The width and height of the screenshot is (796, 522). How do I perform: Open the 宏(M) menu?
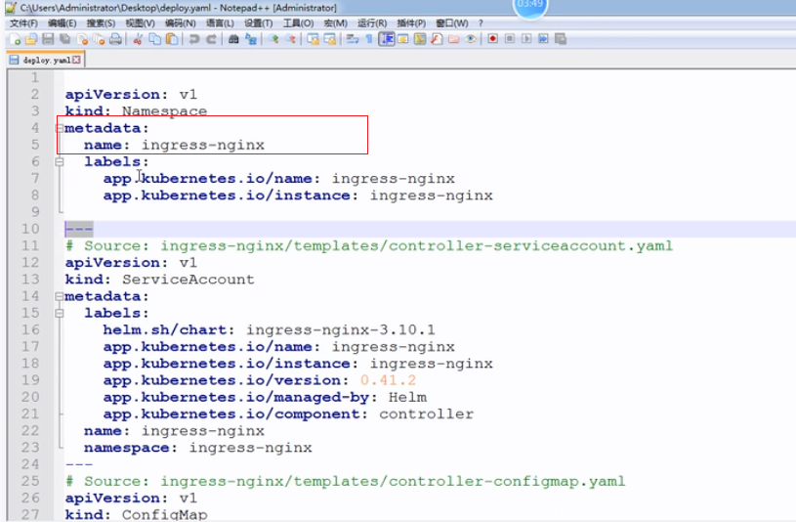[336, 23]
